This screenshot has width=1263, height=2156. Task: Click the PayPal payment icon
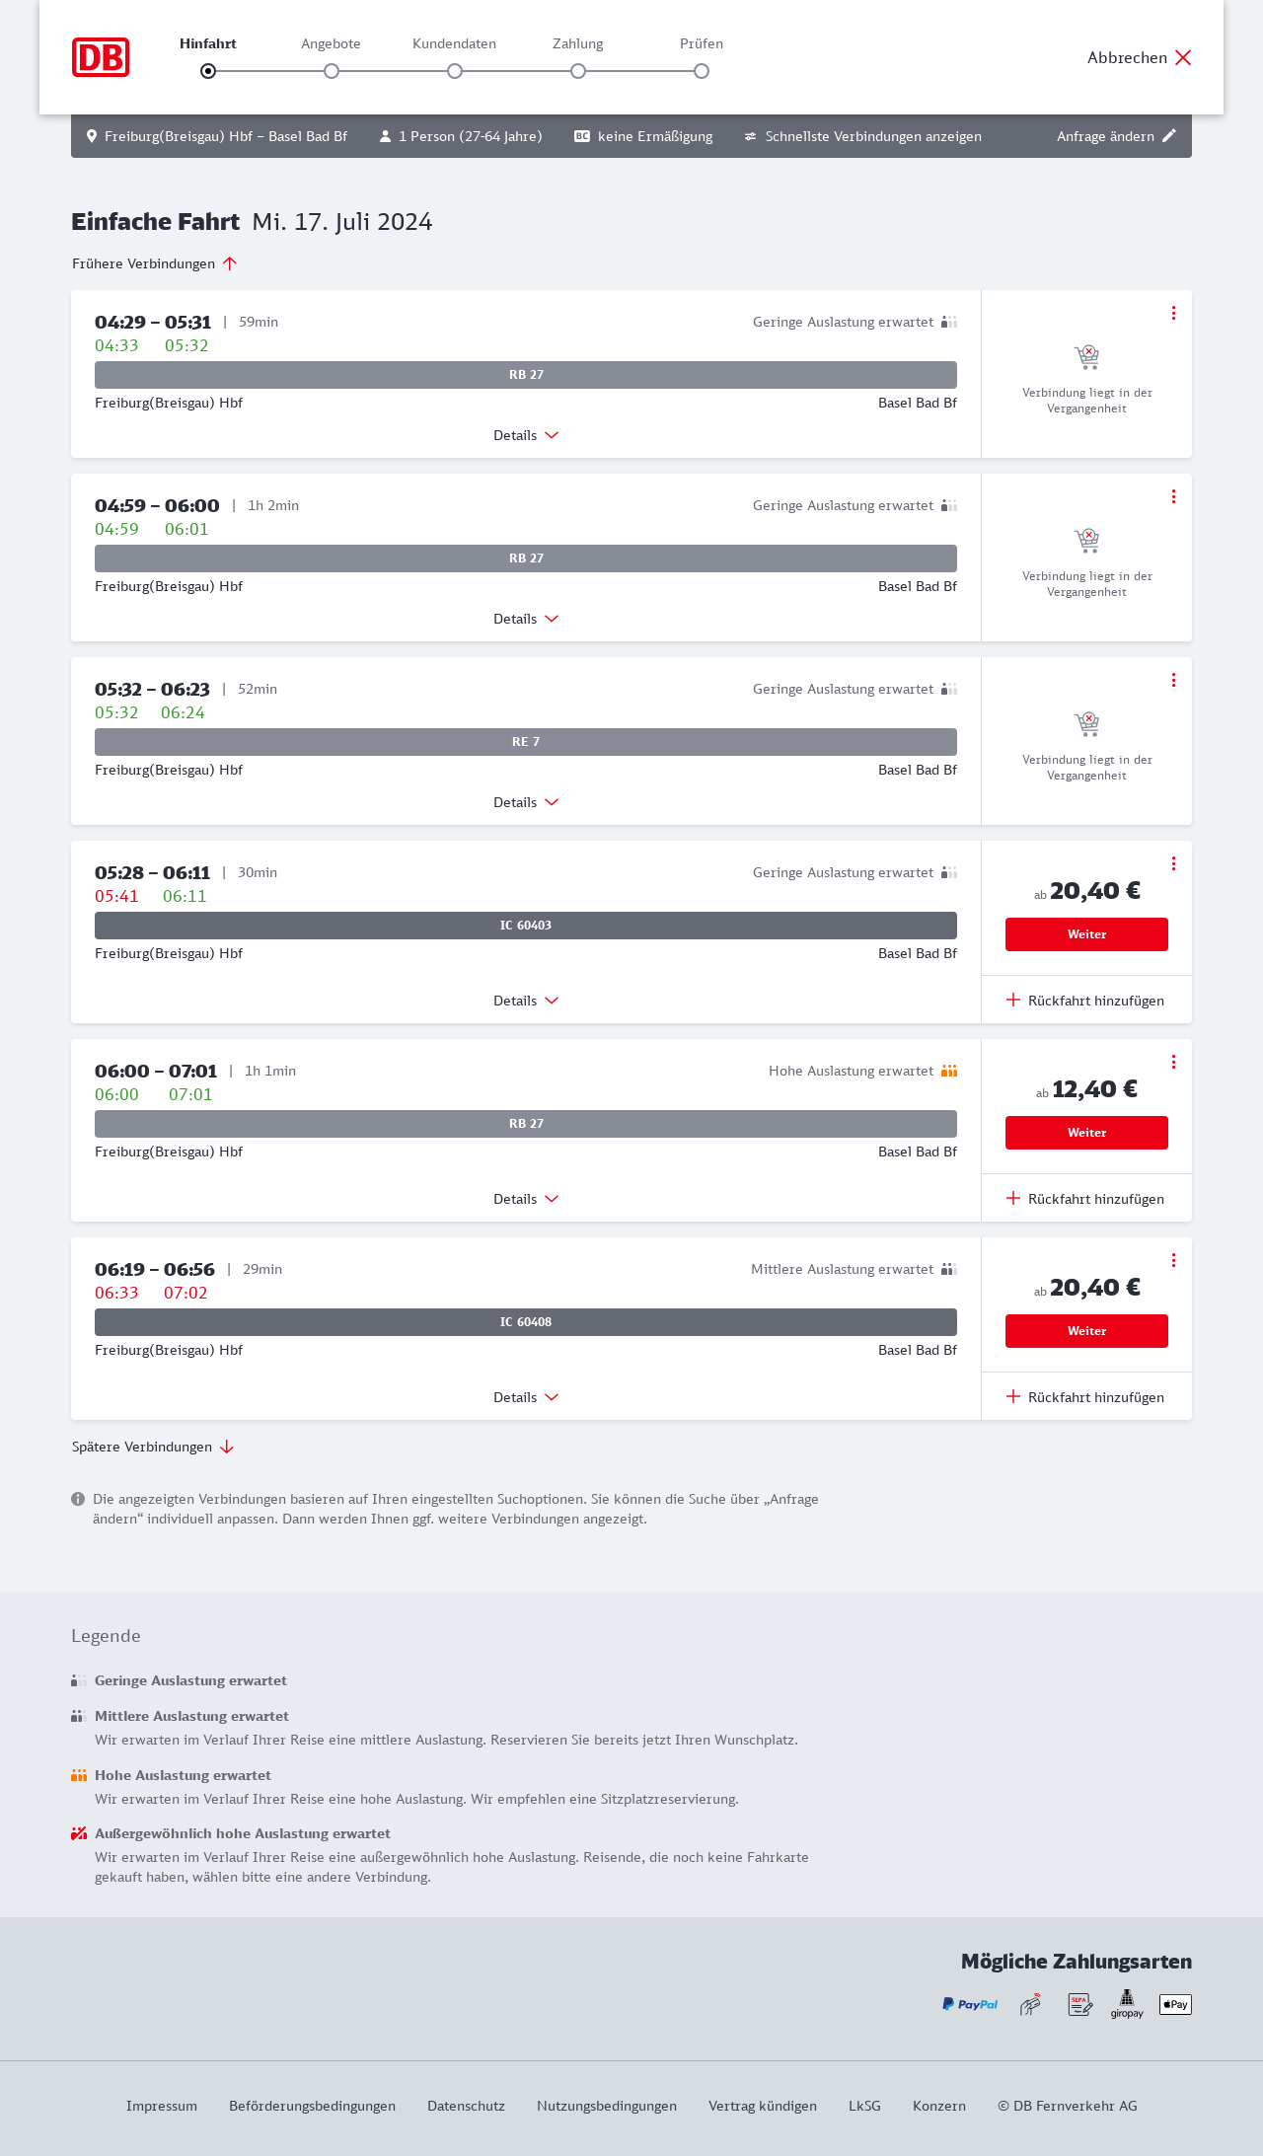pyautogui.click(x=969, y=2004)
